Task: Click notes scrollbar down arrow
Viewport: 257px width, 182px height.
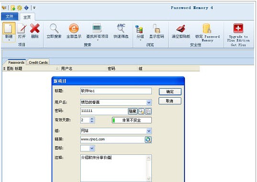Action: point(149,179)
